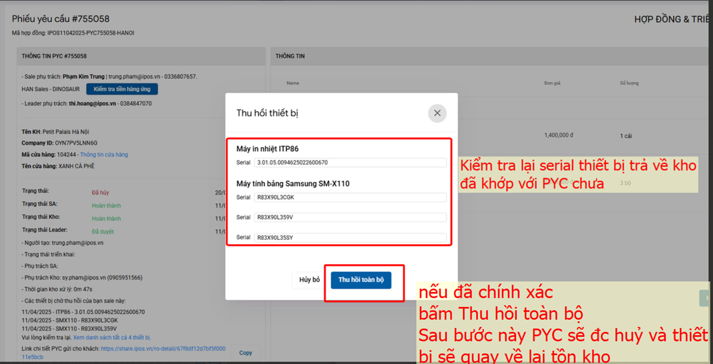Click the THÔNG TIN PYC #755058 panel header
Image resolution: width=713 pixels, height=364 pixels.
pyautogui.click(x=141, y=56)
